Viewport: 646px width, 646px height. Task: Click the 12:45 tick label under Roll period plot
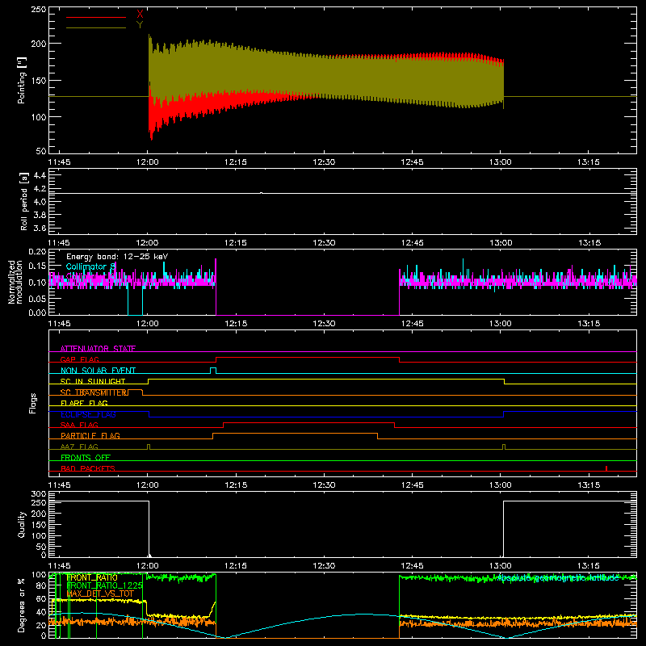coord(412,243)
